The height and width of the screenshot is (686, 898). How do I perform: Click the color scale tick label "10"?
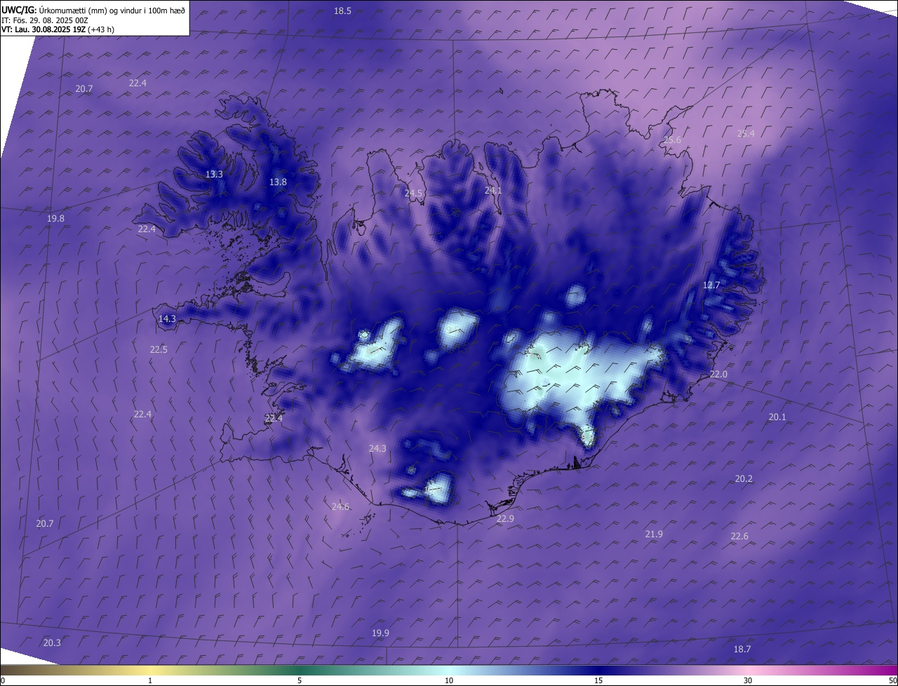449,680
